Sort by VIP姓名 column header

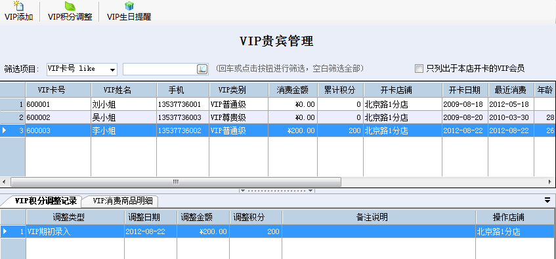[124, 90]
